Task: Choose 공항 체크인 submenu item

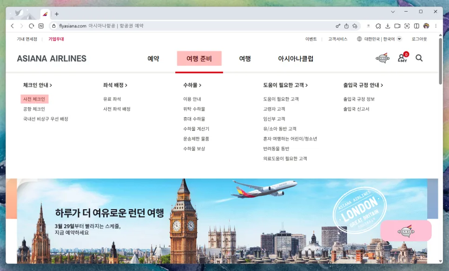Action: [x=34, y=109]
